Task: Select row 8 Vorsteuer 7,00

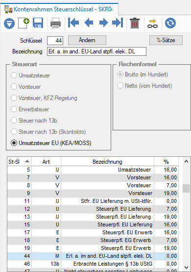Action: click(x=93, y=185)
